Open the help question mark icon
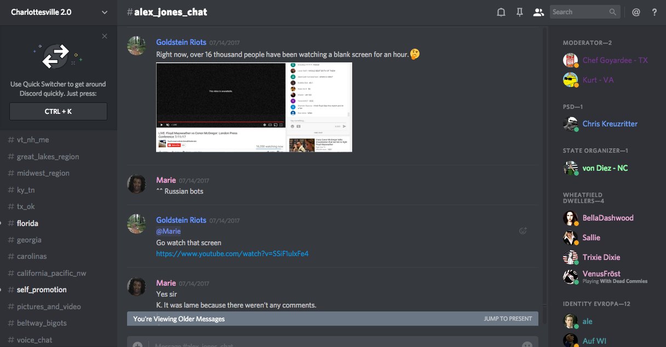666x347 pixels. (x=654, y=12)
